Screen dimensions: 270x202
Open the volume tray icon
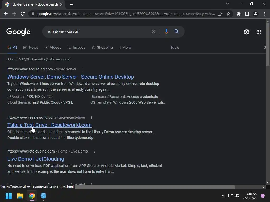pyautogui.click(x=237, y=196)
